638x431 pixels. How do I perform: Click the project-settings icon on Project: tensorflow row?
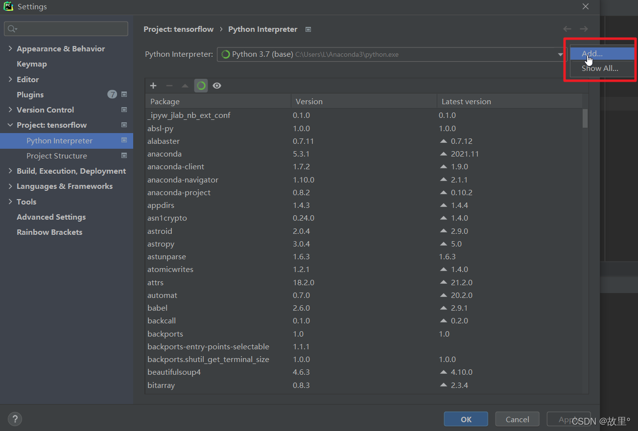(124, 125)
